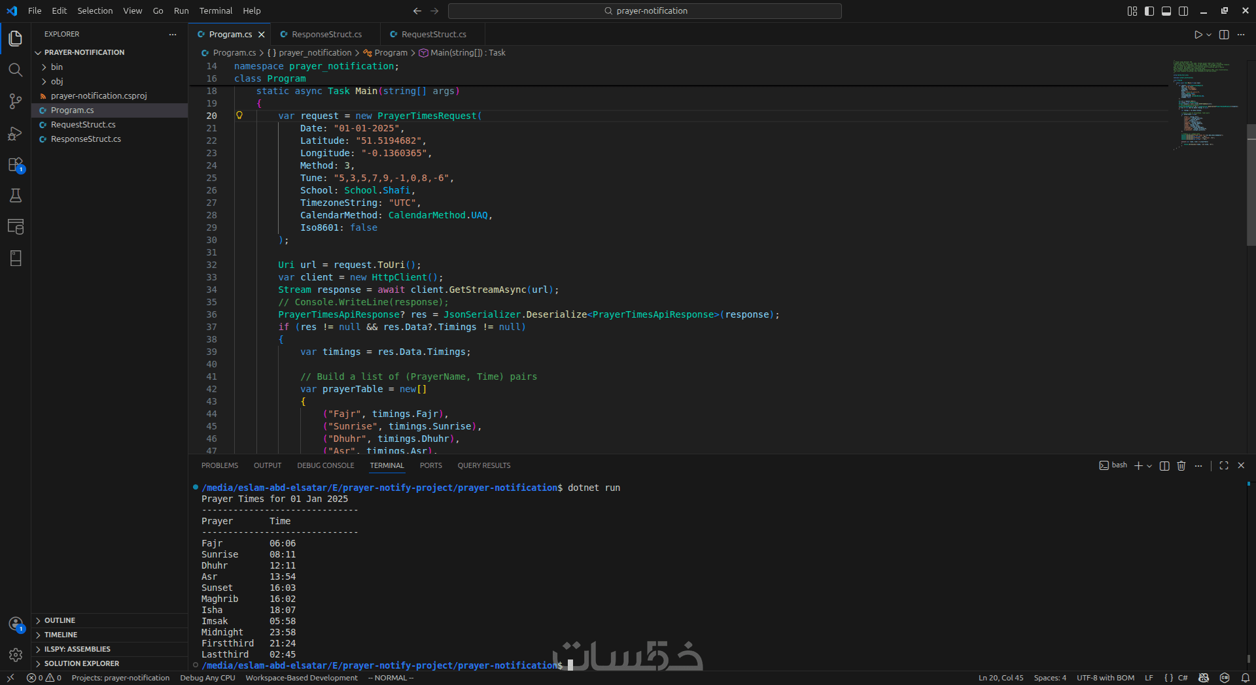This screenshot has width=1256, height=685.
Task: Maximize the terminal panel size
Action: (1224, 465)
